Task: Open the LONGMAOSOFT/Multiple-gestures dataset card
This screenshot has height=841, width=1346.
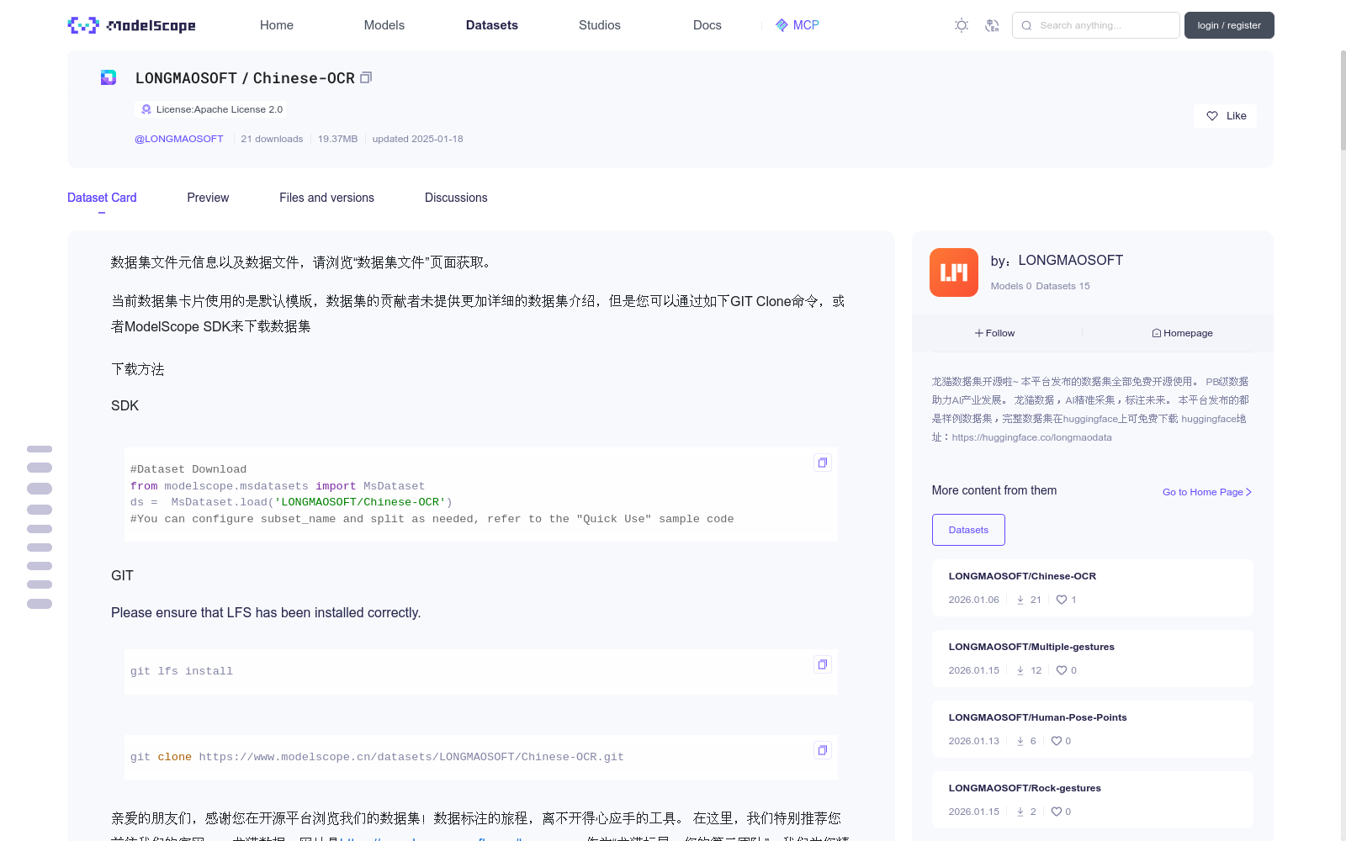Action: (1092, 659)
